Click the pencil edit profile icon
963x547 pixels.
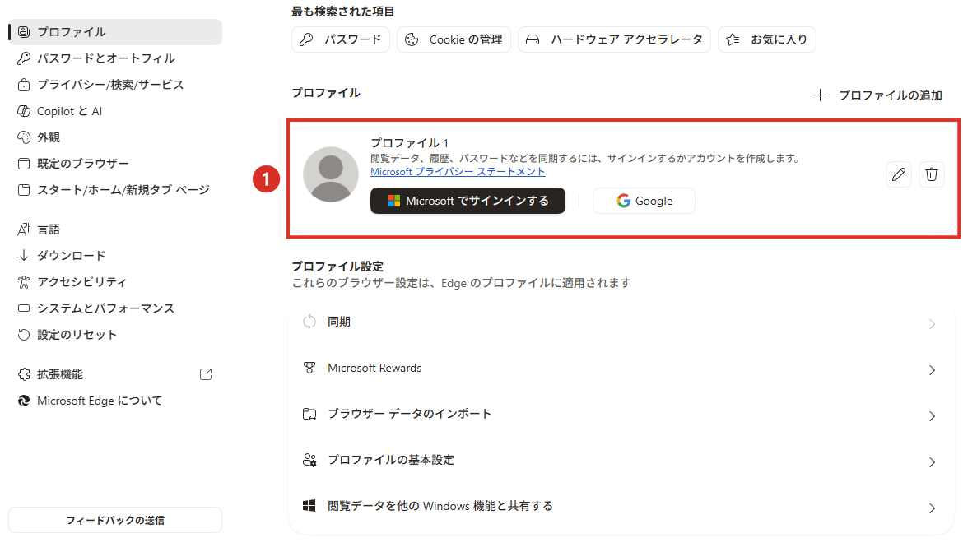click(899, 174)
